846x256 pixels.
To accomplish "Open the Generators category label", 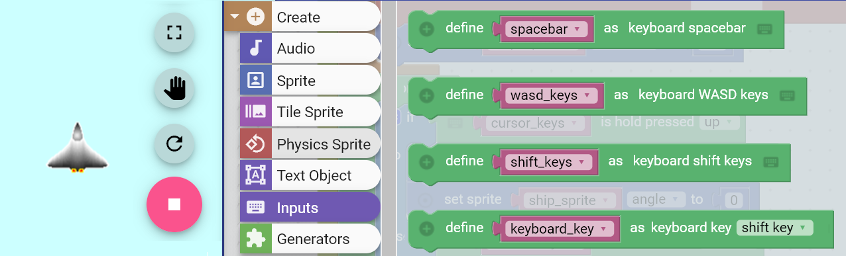I will (313, 239).
